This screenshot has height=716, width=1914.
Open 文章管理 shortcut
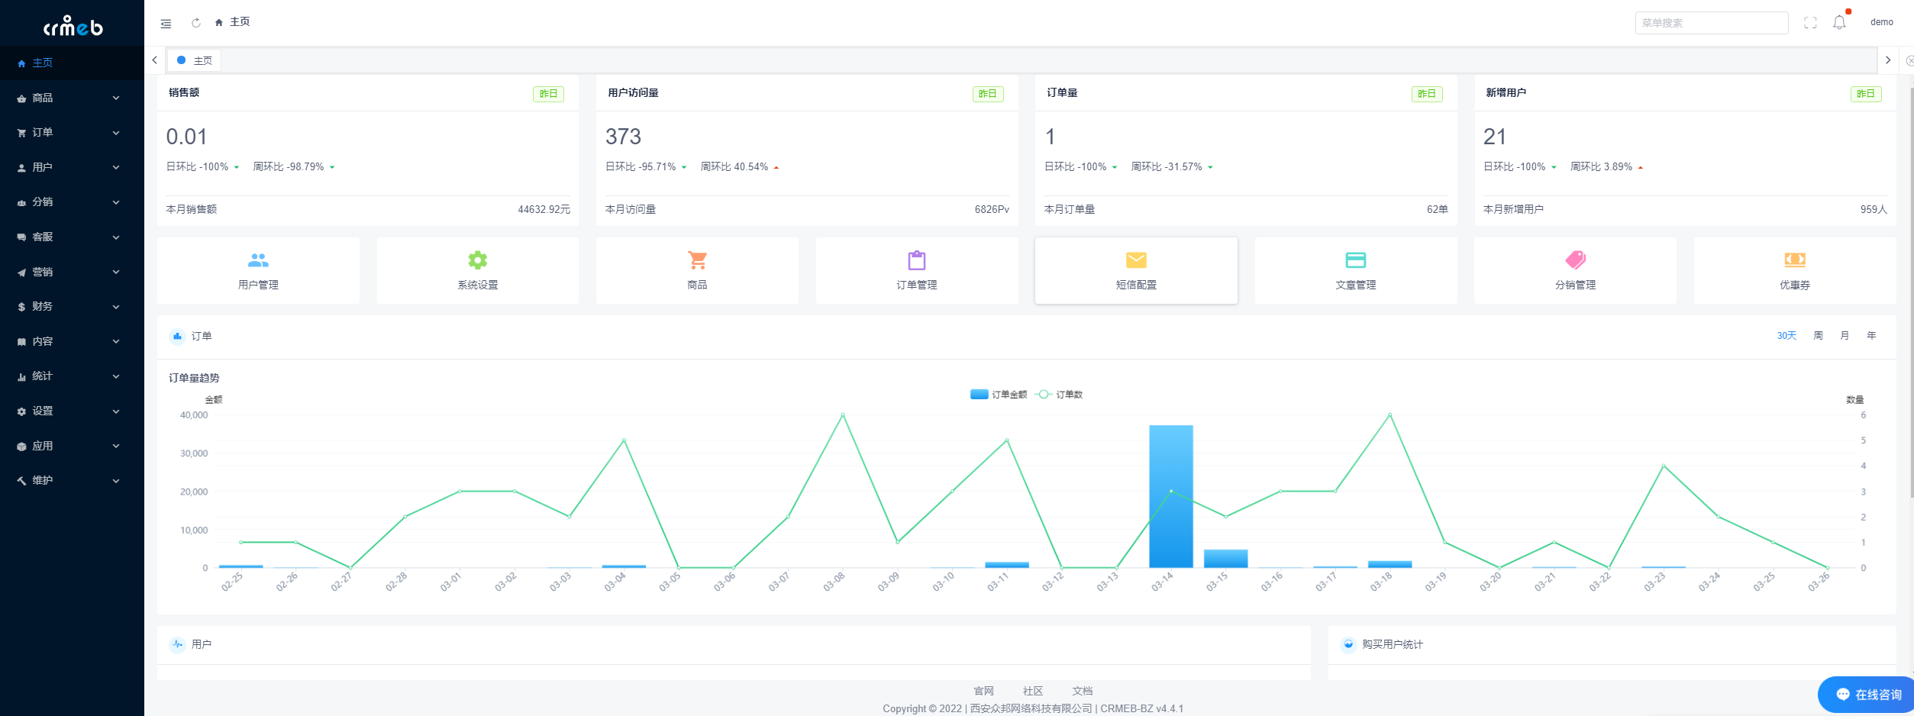1356,270
